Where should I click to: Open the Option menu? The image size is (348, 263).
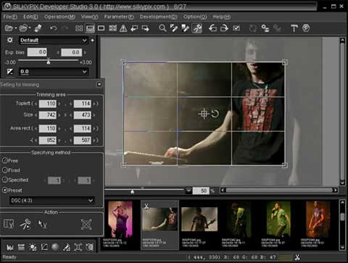[195, 17]
